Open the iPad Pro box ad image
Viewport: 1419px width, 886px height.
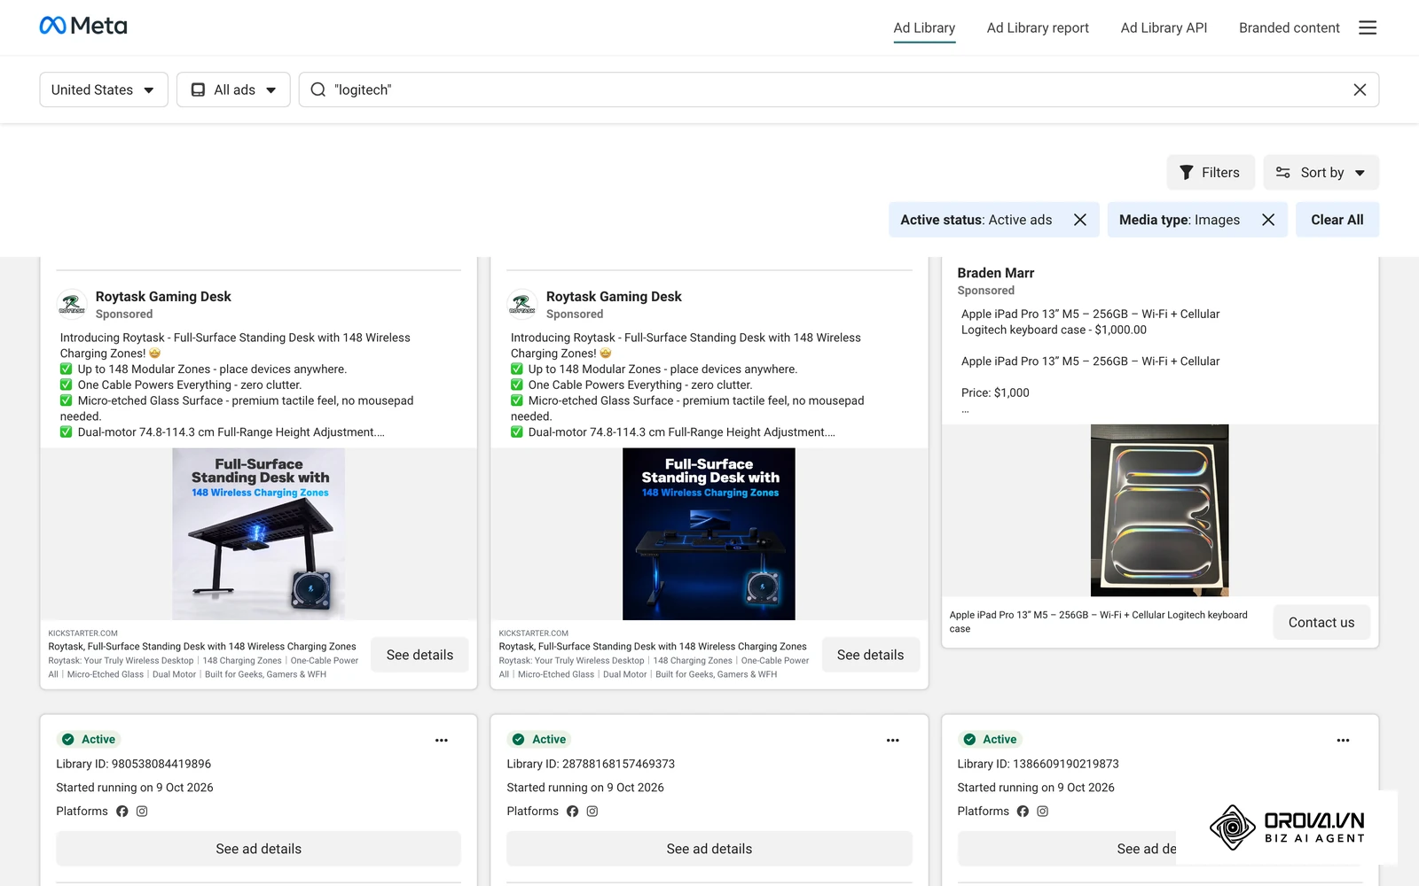[x=1159, y=510]
